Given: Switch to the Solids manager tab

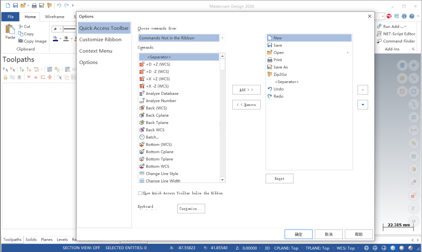Looking at the screenshot, I should tap(31, 239).
